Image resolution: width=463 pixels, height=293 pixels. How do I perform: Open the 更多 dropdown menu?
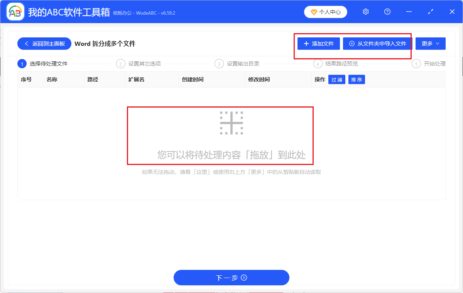pyautogui.click(x=430, y=43)
